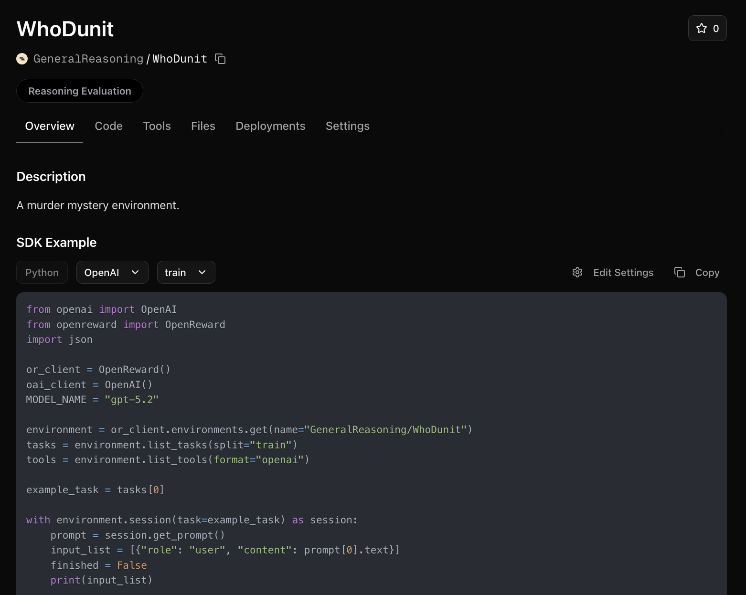Click the list_tasks(split="train") code line
The height and width of the screenshot is (595, 746).
(162, 445)
